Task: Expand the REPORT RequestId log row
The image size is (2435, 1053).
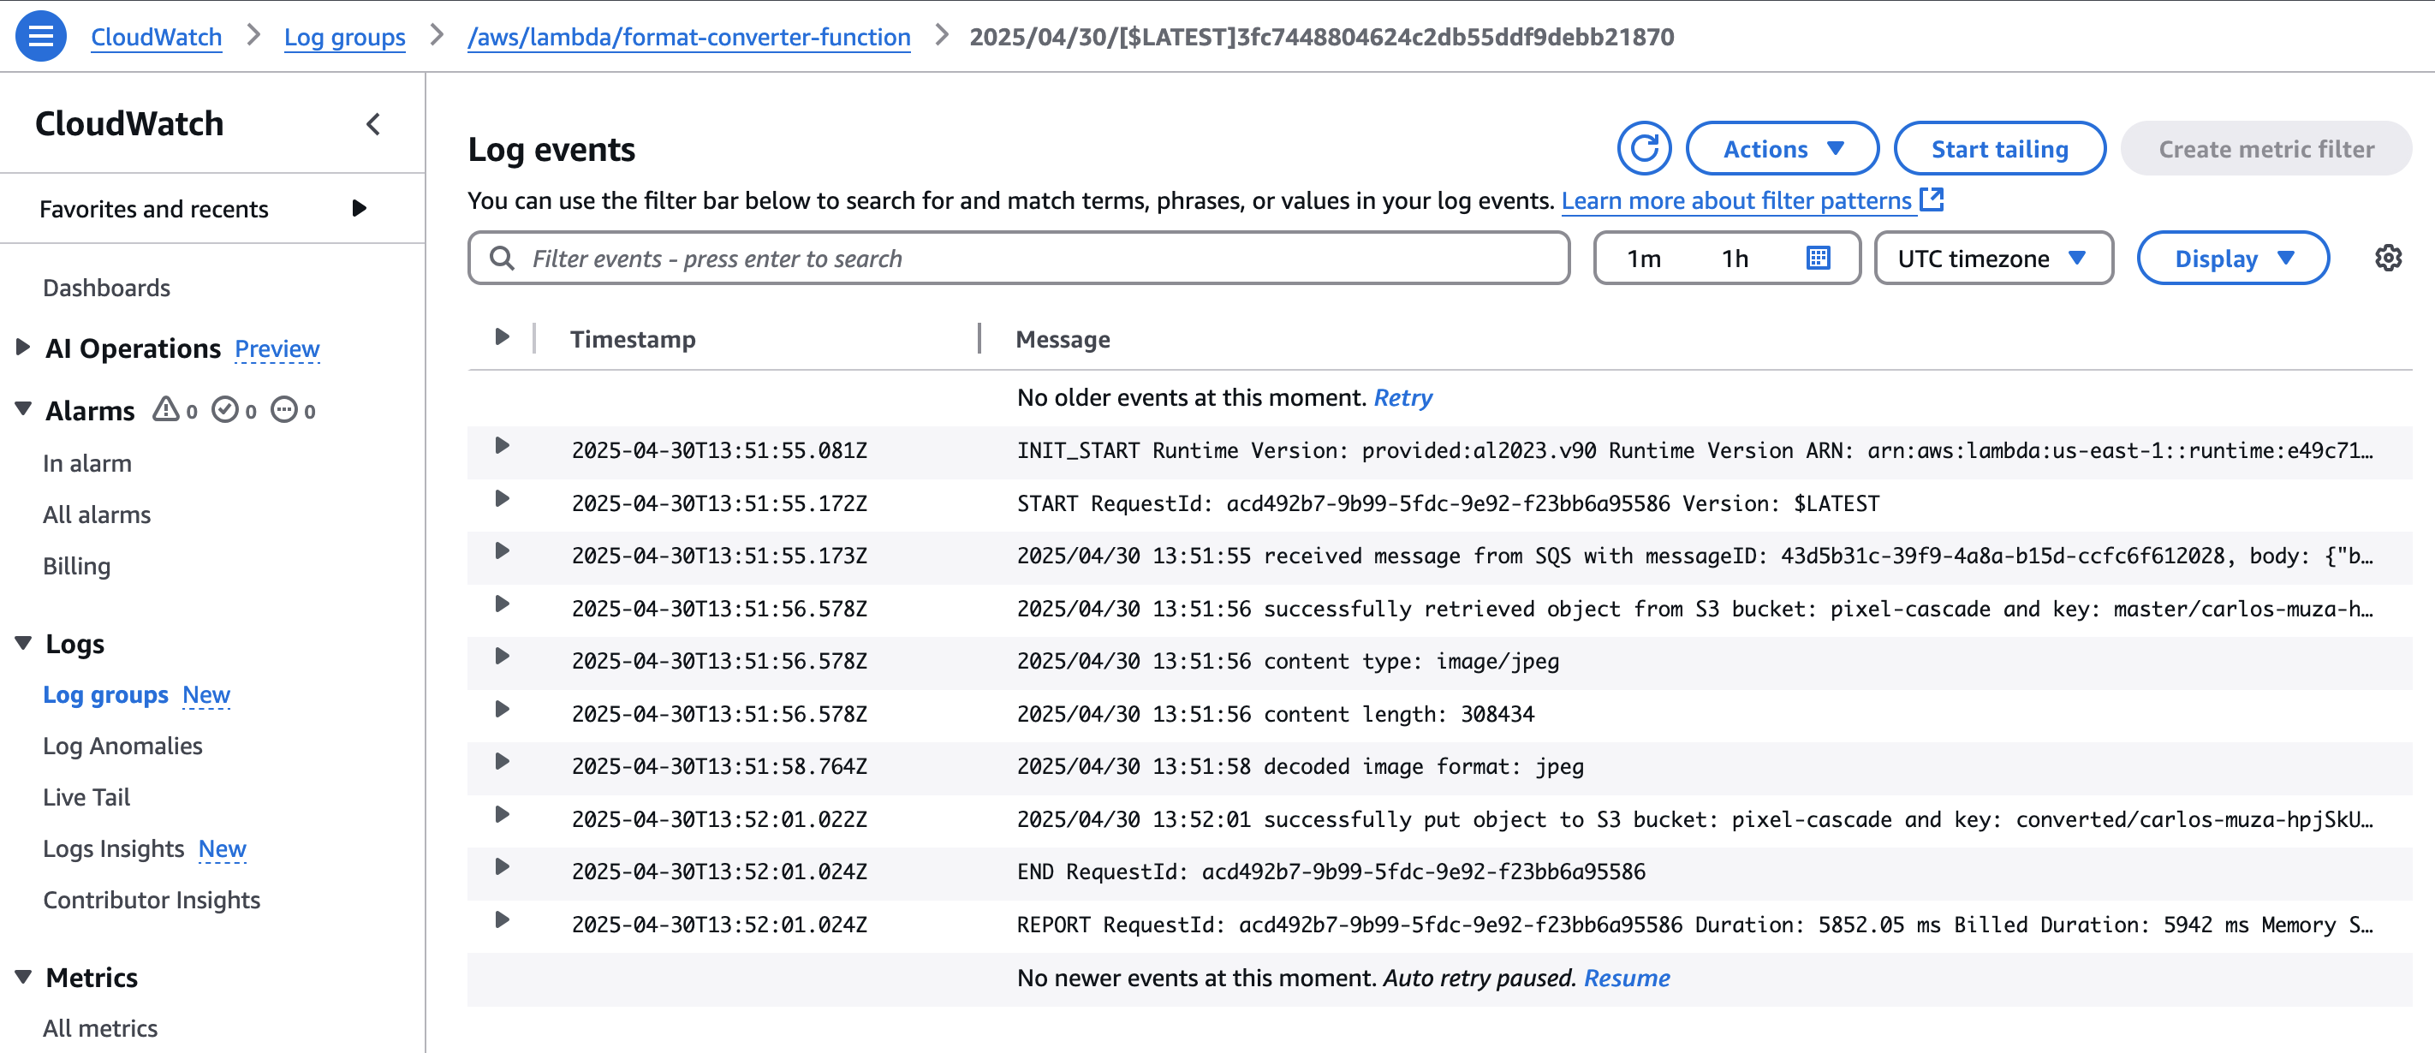Action: [502, 919]
